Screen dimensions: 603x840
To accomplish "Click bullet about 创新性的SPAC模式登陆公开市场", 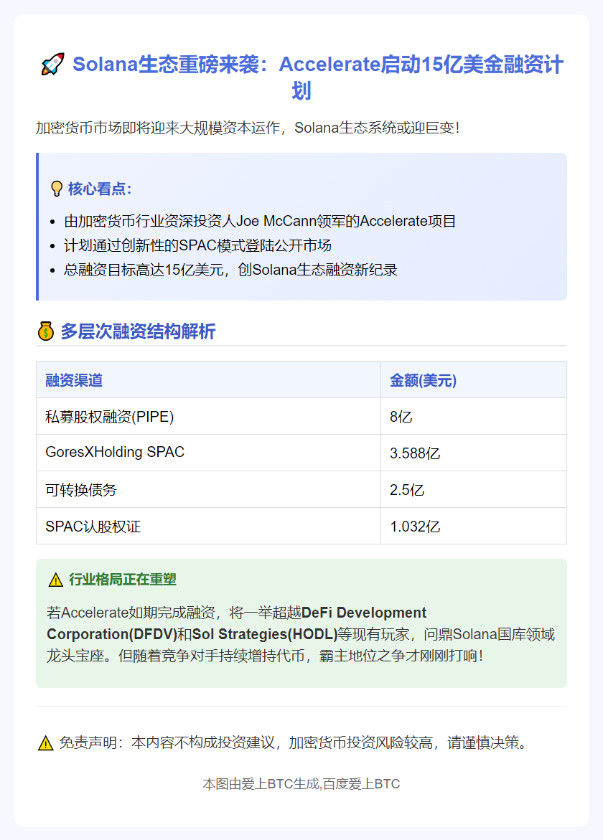I will pyautogui.click(x=198, y=245).
